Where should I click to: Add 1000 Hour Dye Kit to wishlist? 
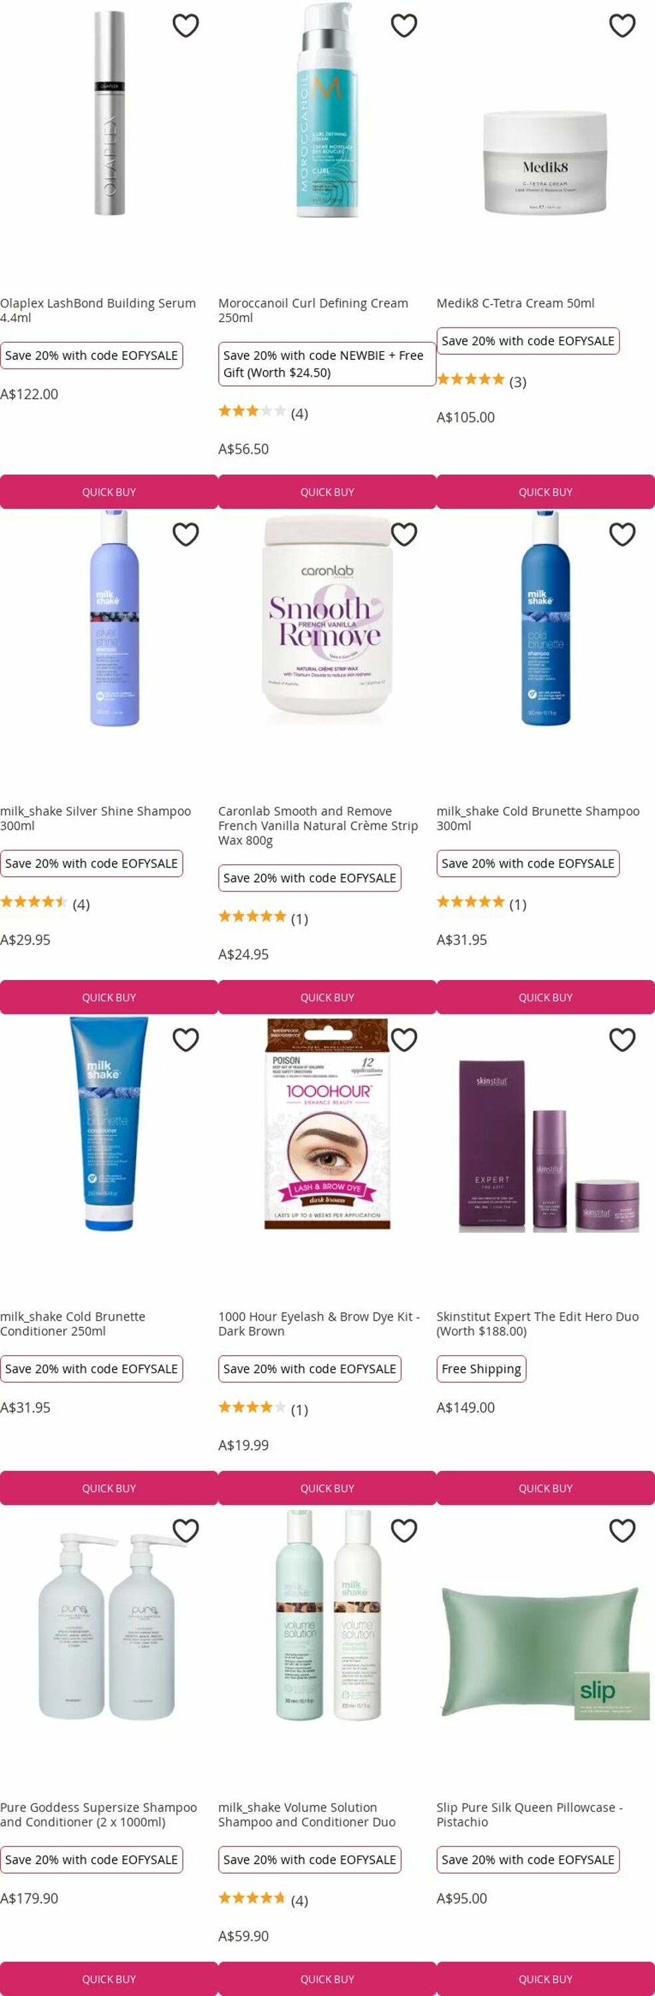[404, 1039]
